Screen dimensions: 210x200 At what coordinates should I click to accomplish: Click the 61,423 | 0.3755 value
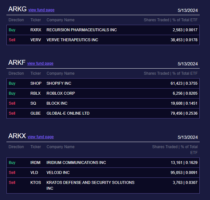184,83
